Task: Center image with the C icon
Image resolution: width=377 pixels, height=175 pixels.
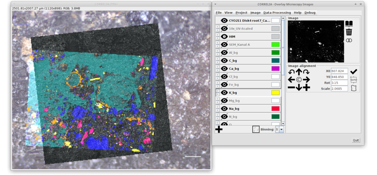Action: pyautogui.click(x=299, y=80)
